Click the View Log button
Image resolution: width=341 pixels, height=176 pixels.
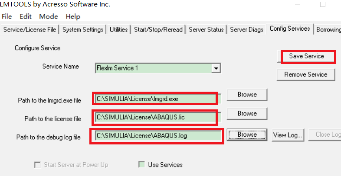coord(287,135)
